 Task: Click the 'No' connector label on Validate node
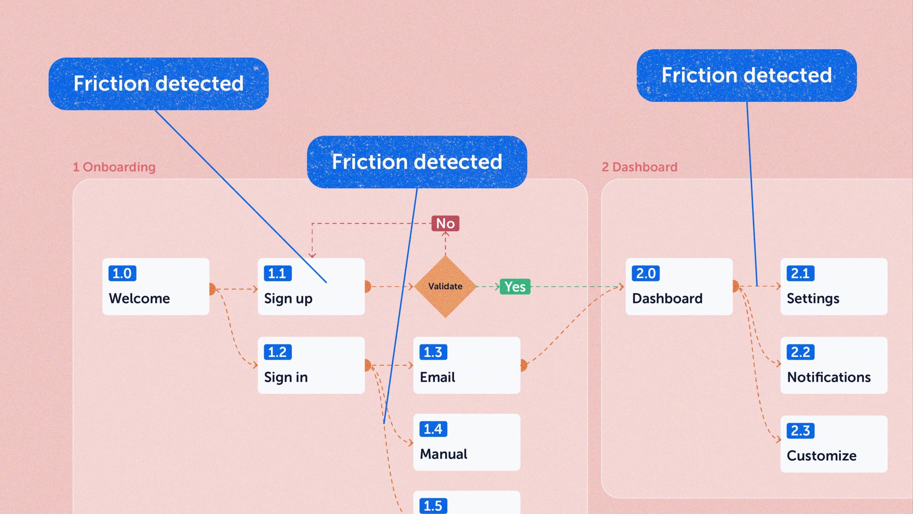[x=446, y=223]
